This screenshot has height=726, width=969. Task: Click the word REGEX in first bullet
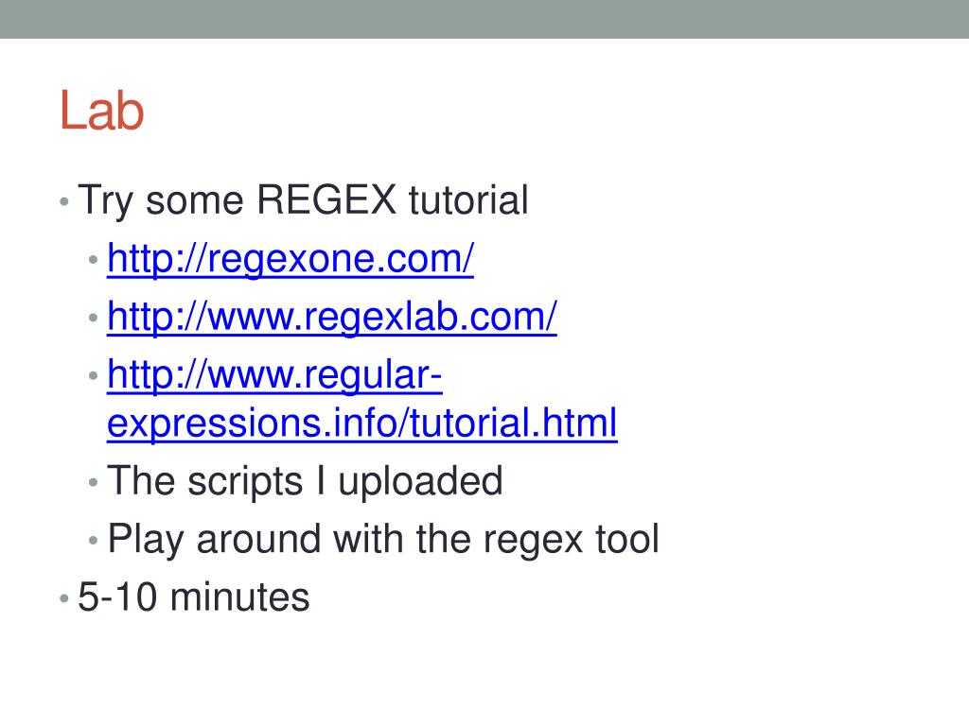point(326,200)
